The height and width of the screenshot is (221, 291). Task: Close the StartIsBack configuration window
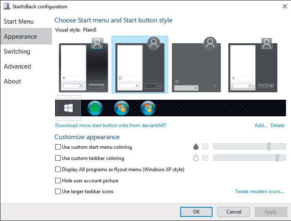pos(284,6)
